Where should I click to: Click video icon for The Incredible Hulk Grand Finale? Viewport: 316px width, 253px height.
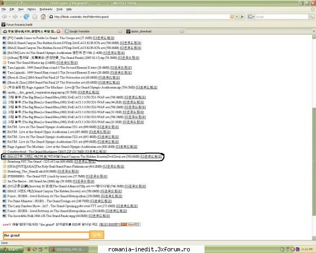4,216
